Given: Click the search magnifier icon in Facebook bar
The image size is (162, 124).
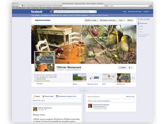Looking at the screenshot, I should pos(95,12).
